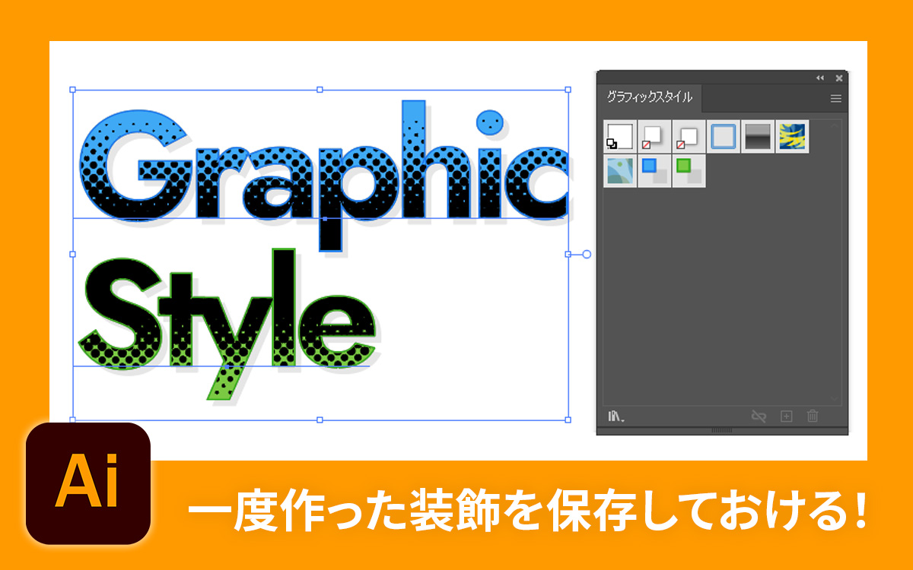Screen dimensions: 913x570
Task: Select the default graphic style swatch
Action: point(619,136)
